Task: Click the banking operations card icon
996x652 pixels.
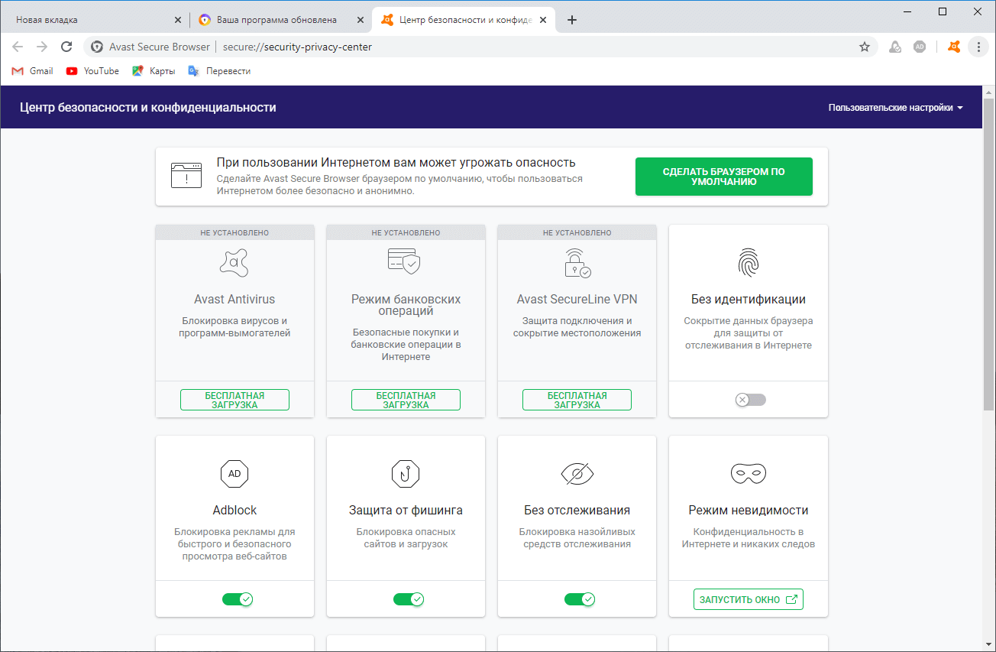Action: pyautogui.click(x=405, y=262)
